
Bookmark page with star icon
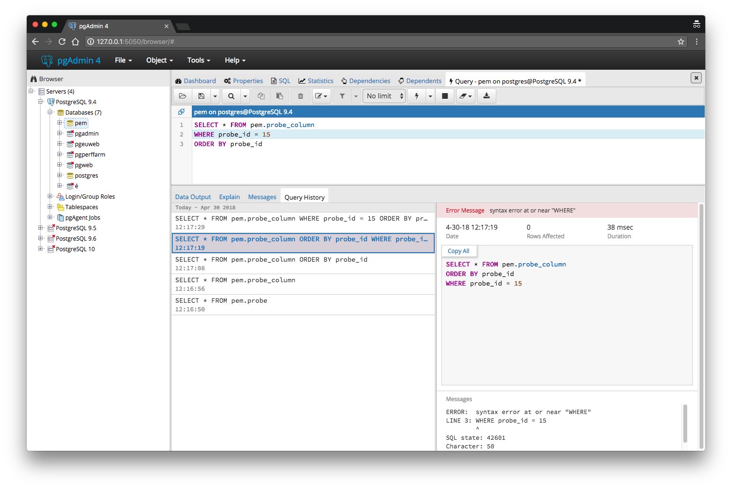click(x=681, y=42)
